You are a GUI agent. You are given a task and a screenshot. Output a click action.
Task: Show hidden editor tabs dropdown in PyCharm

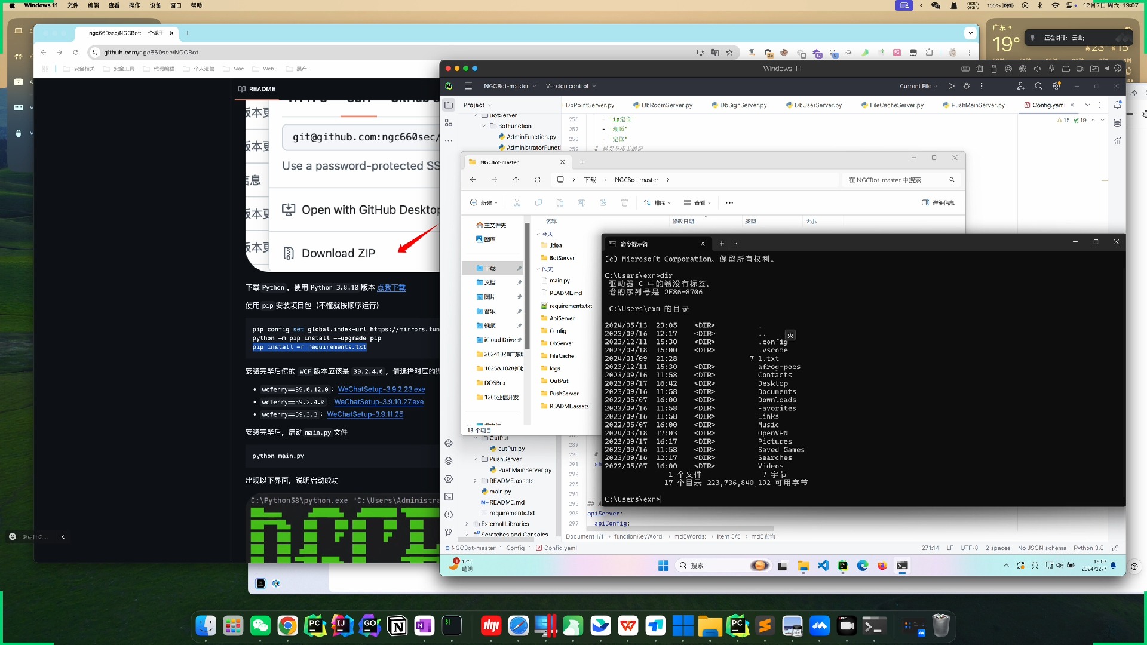coord(1088,105)
